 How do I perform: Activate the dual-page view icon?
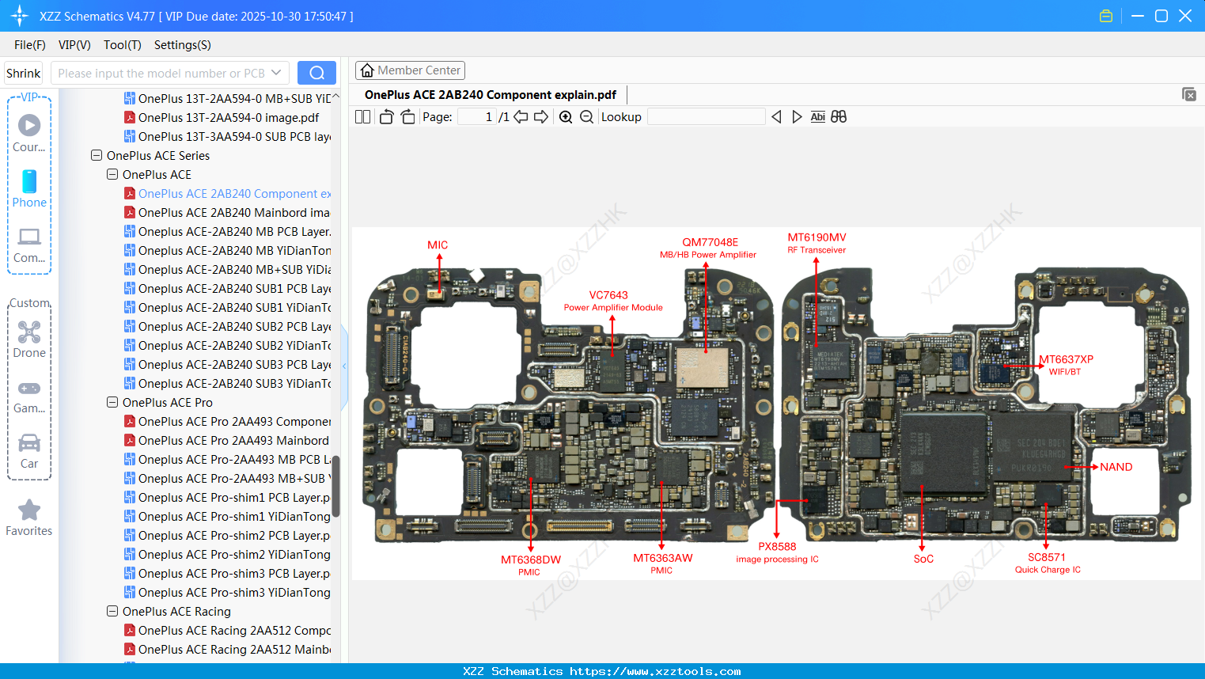[x=362, y=116]
